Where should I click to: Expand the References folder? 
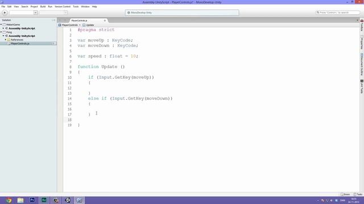[6, 40]
